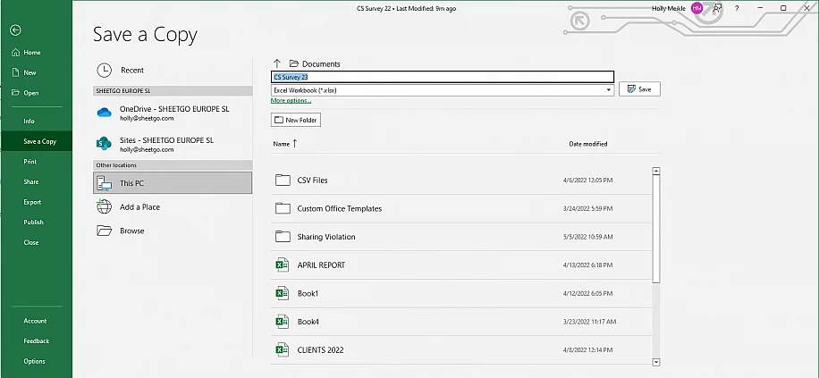The image size is (819, 378).
Task: Click the holly@sheetgo.com text under OneDrive
Action: point(147,119)
